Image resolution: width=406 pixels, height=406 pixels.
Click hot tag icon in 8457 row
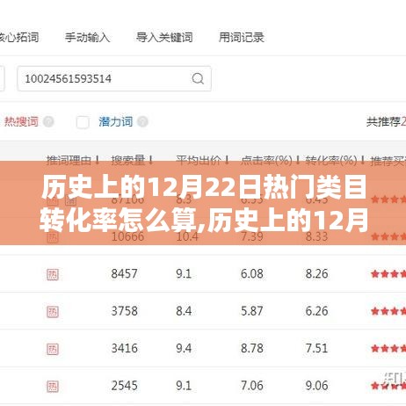point(53,274)
